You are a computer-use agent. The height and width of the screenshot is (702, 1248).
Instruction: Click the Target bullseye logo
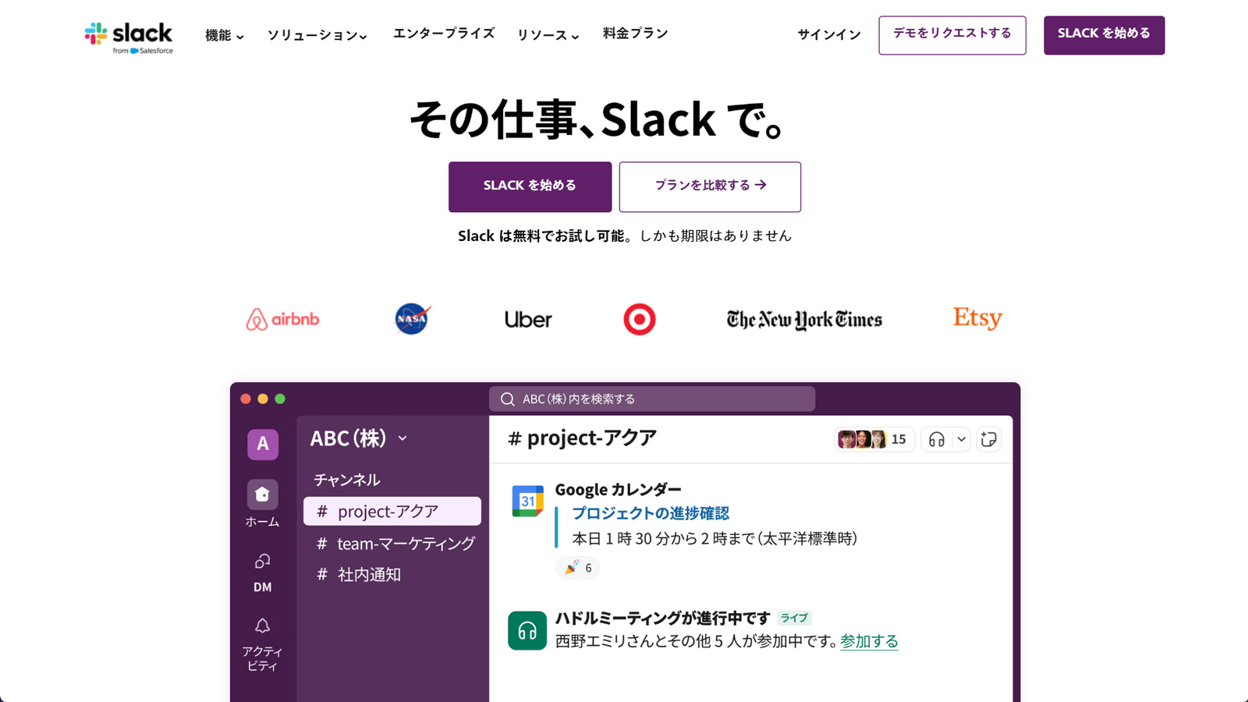coord(640,319)
